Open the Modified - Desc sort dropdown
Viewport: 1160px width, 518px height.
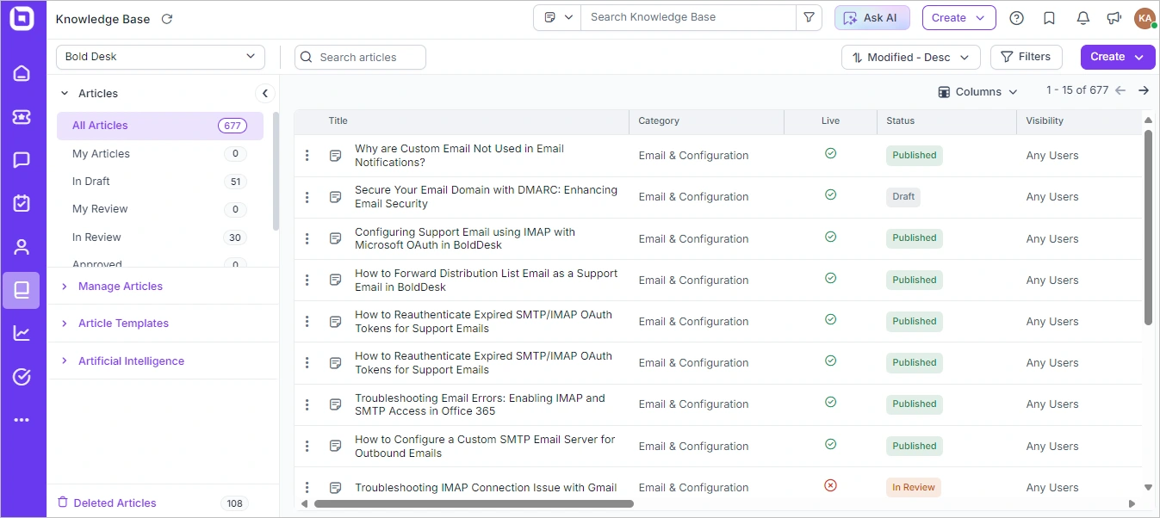(910, 58)
